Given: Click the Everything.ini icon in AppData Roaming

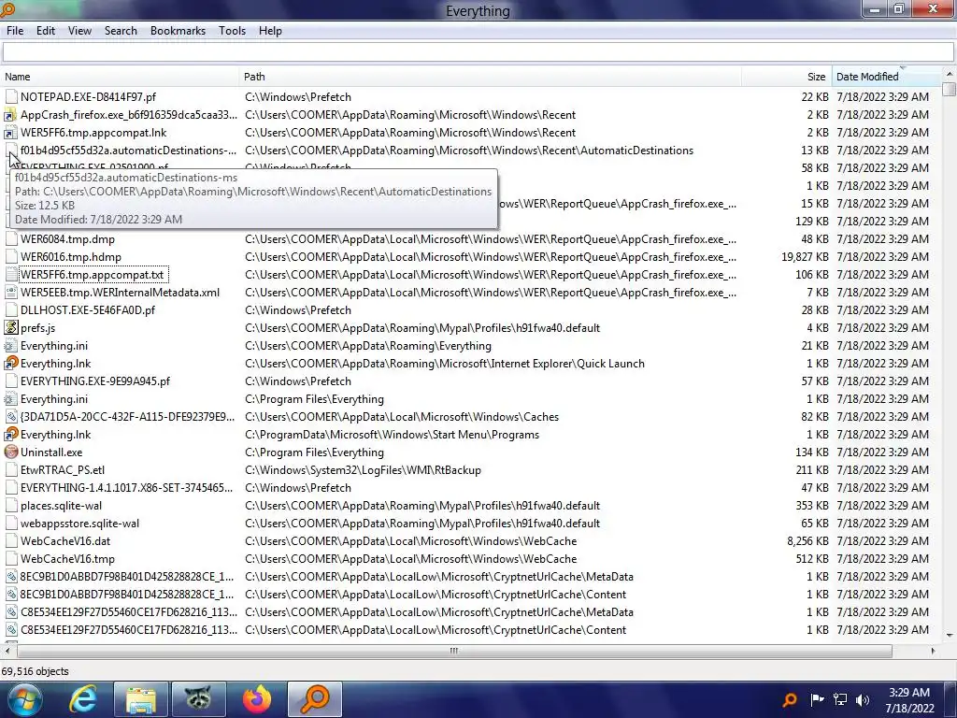Looking at the screenshot, I should pos(11,346).
